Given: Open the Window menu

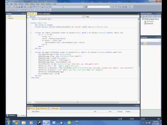Looking at the screenshot, I should [49, 4].
